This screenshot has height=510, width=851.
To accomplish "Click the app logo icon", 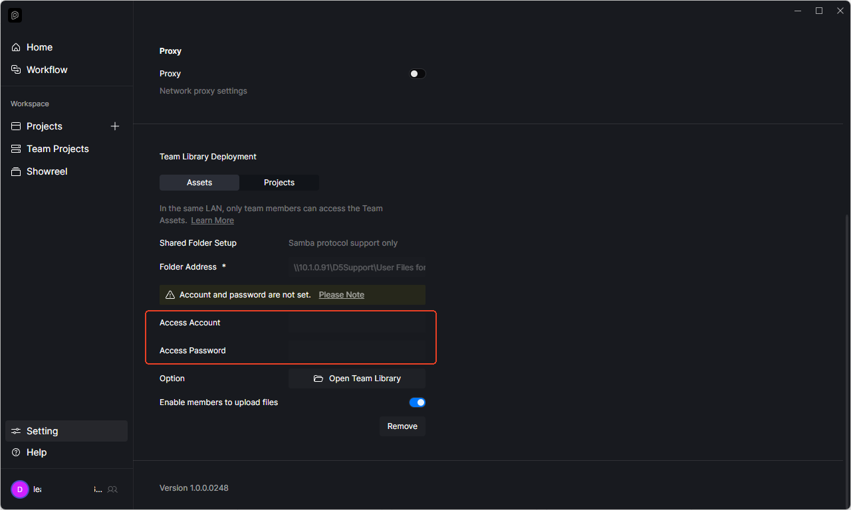I will 15,15.
